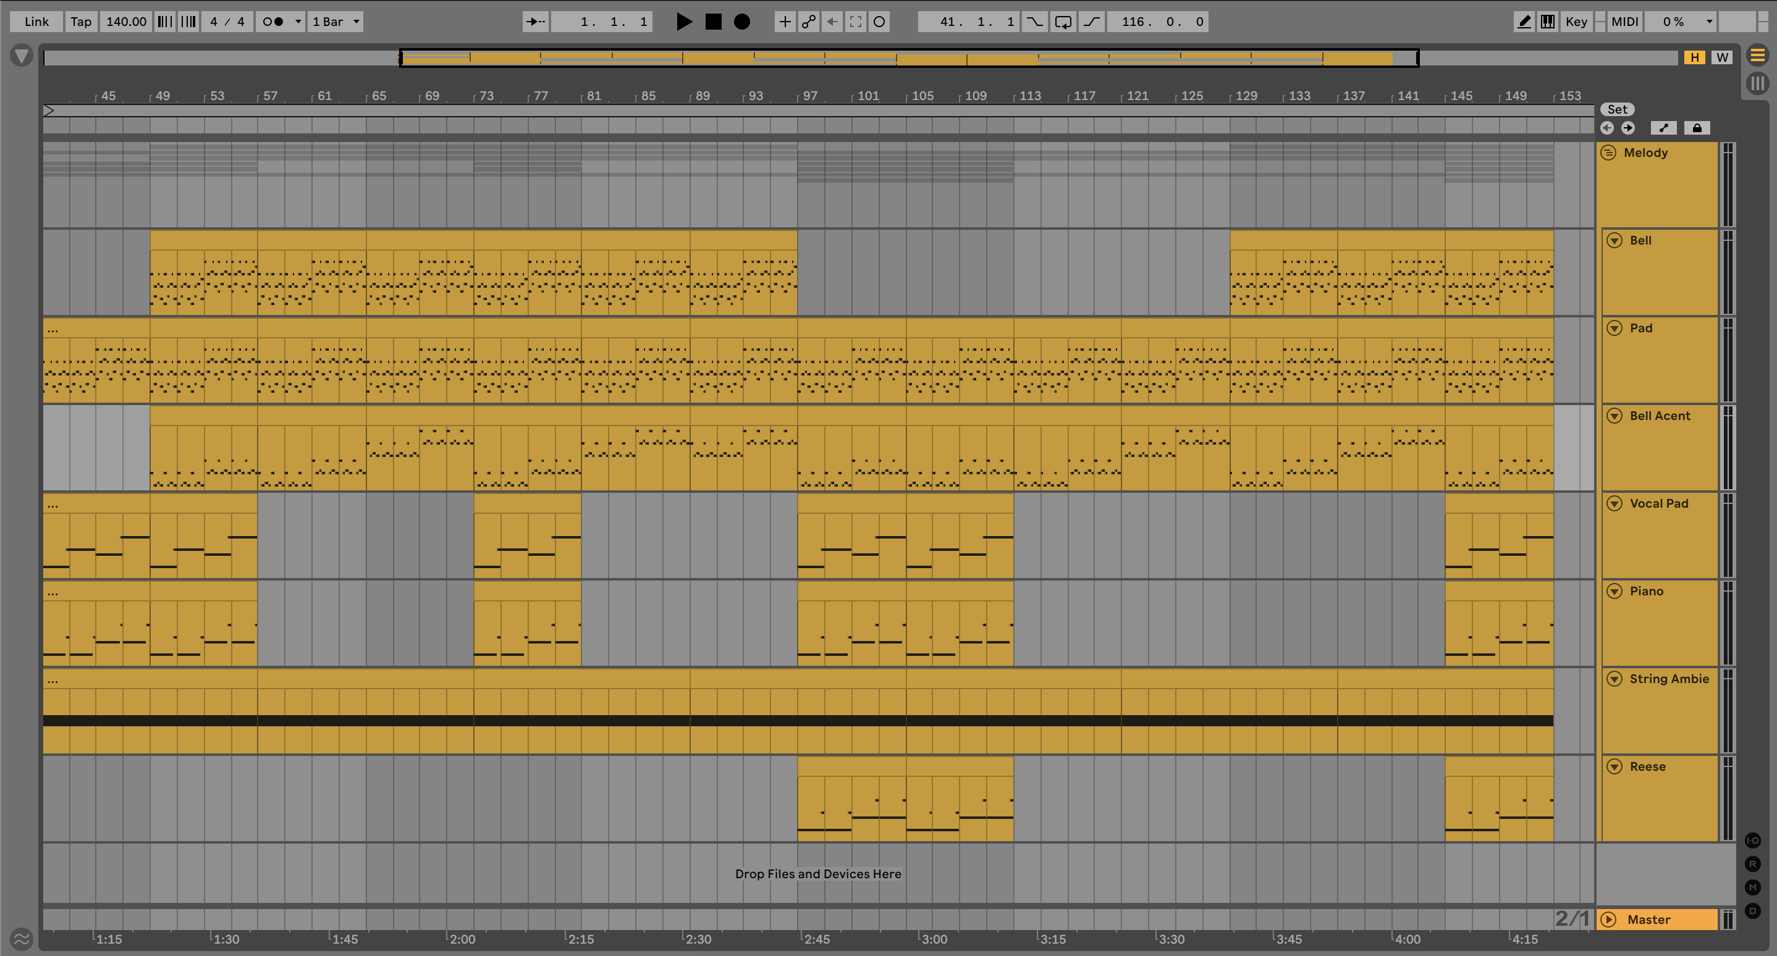Toggle the metronome button
Screen dimensions: 1777x956
point(273,22)
